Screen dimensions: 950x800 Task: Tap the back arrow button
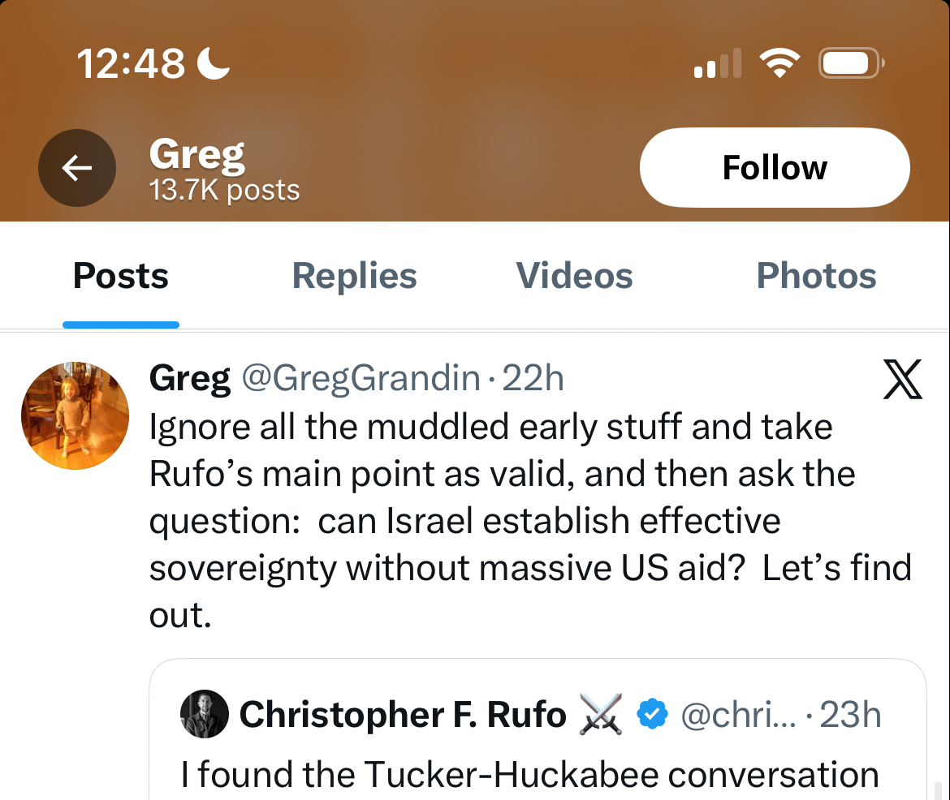click(x=77, y=168)
